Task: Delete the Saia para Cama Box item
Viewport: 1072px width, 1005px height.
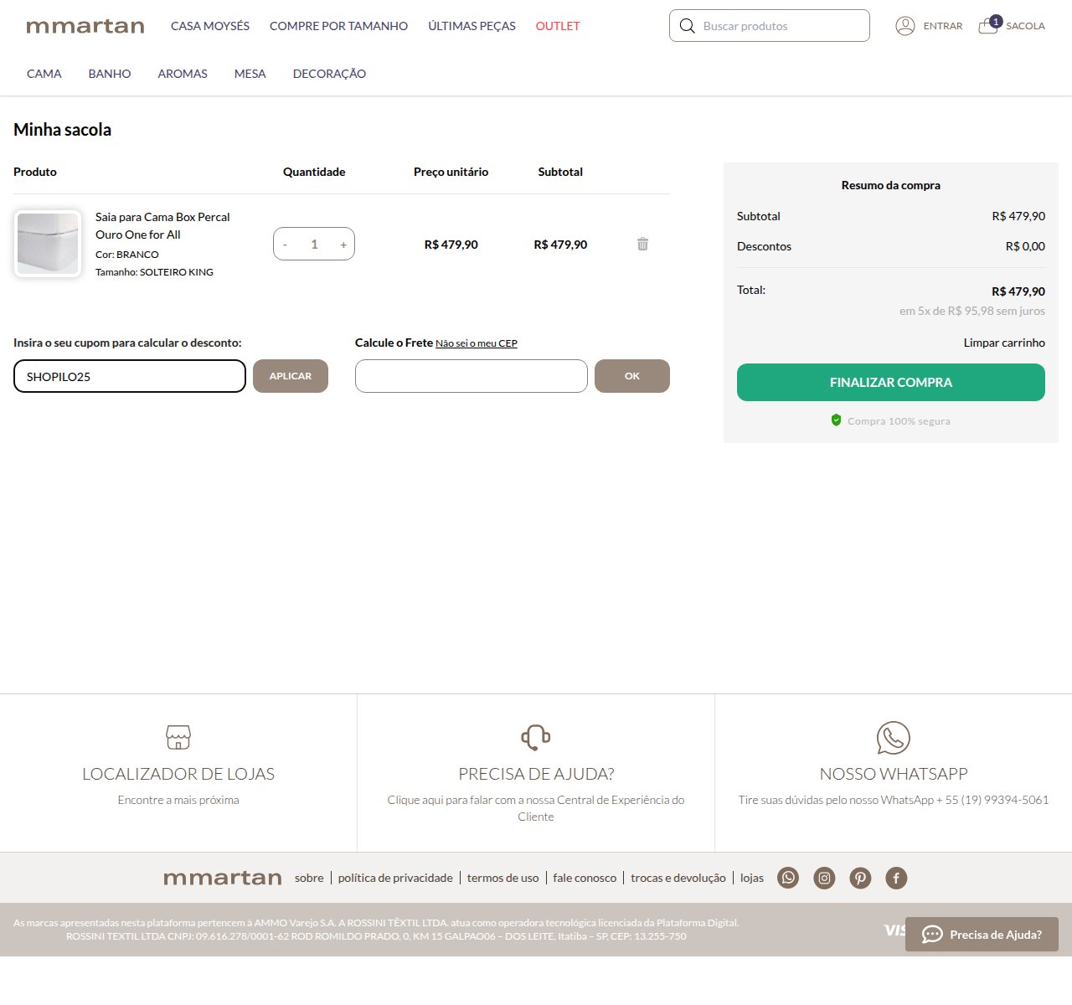Action: [x=642, y=244]
